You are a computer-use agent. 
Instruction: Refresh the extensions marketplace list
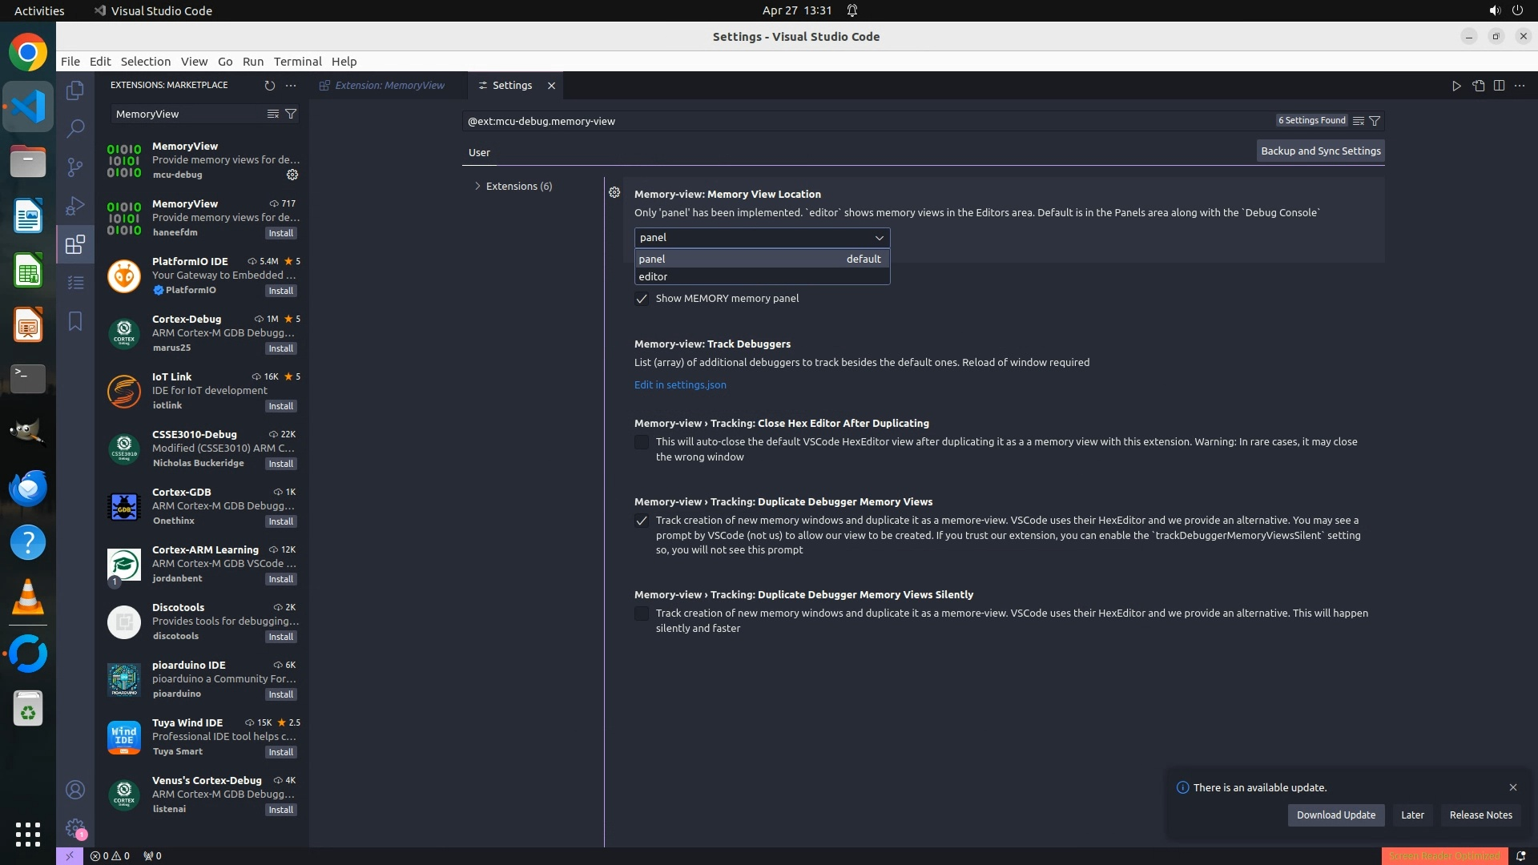click(269, 85)
